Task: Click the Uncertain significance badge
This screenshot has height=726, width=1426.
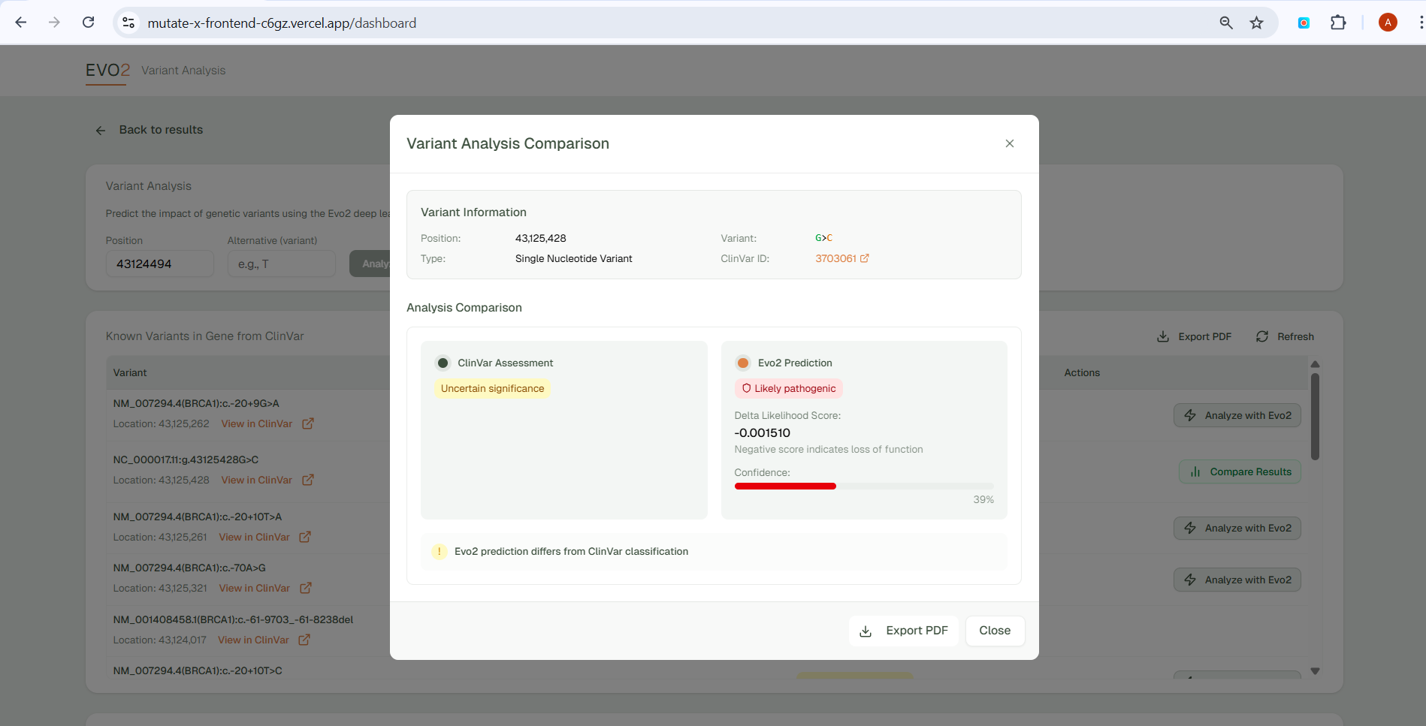Action: 492,388
